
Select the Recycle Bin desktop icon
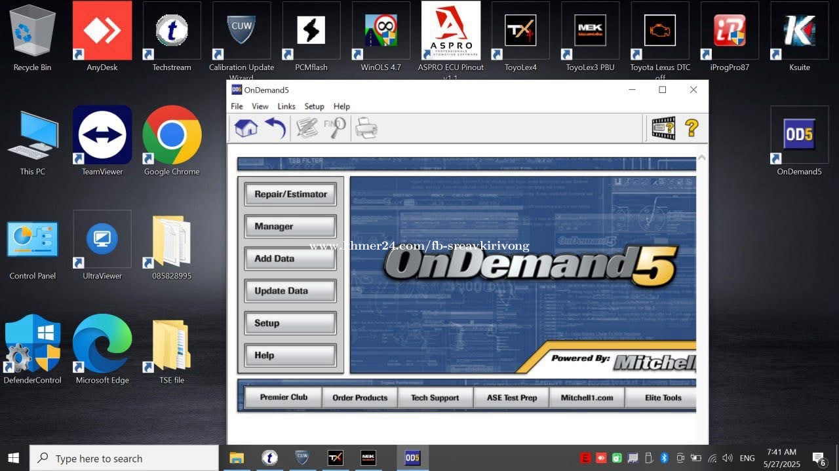pos(32,38)
